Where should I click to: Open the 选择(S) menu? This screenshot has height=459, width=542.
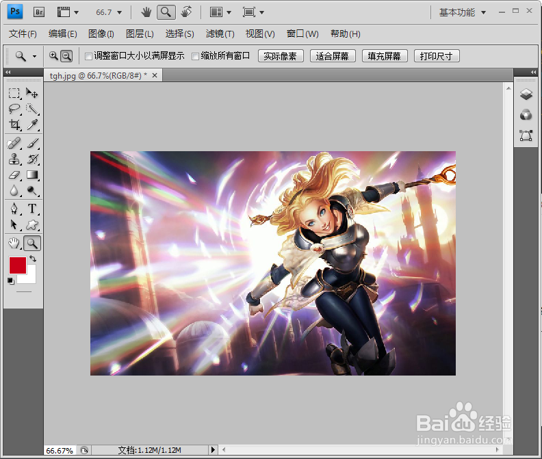180,34
